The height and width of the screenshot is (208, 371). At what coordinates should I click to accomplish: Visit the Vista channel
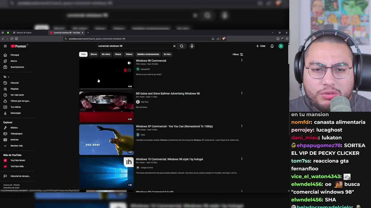pyautogui.click(x=143, y=135)
